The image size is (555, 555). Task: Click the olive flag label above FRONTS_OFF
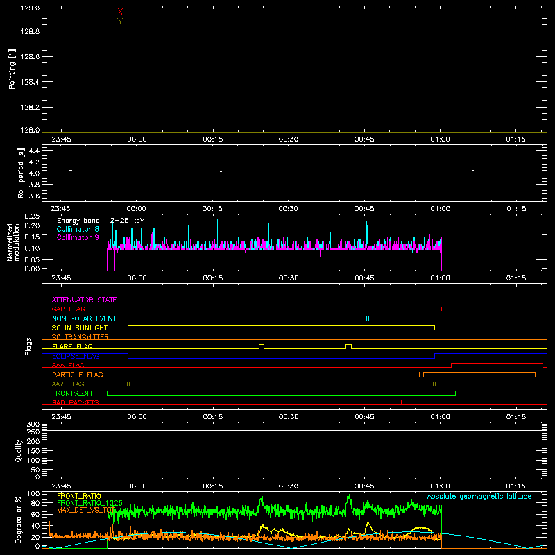point(68,384)
